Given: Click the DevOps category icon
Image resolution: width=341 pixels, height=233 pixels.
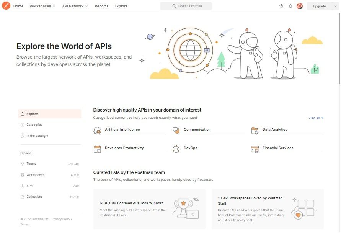Looking at the screenshot, I should click(176, 149).
